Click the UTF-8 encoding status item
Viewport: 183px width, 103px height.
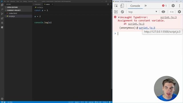[x=82, y=102]
